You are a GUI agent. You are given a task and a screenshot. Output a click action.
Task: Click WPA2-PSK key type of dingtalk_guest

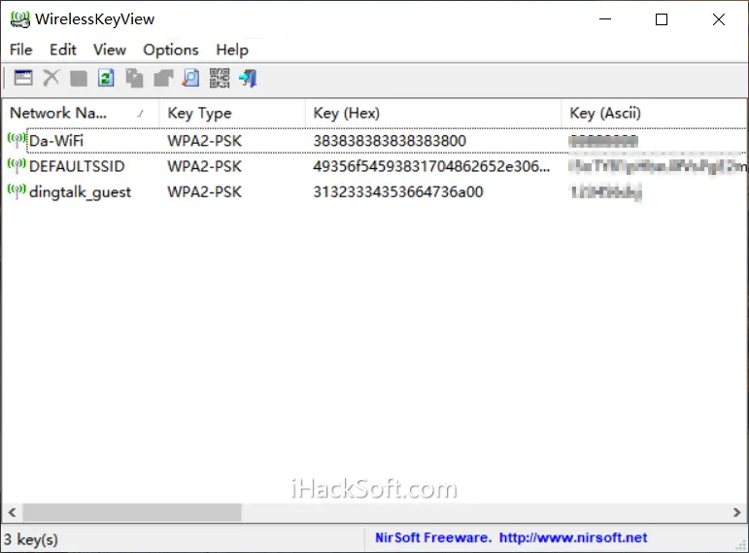204,191
